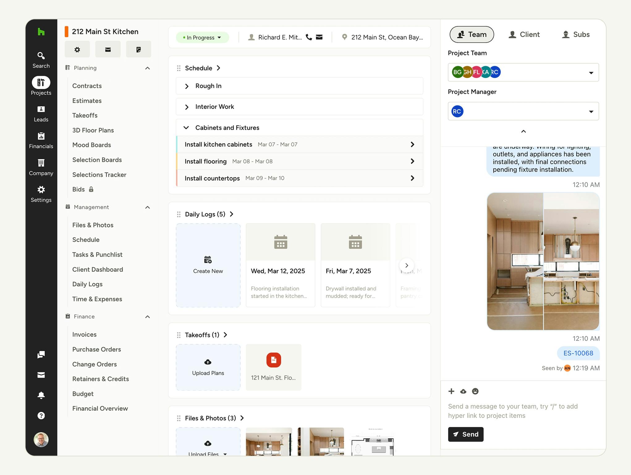631x475 pixels.
Task: Open the PDF takeoff 121 Main St. Flo...
Action: point(273,367)
